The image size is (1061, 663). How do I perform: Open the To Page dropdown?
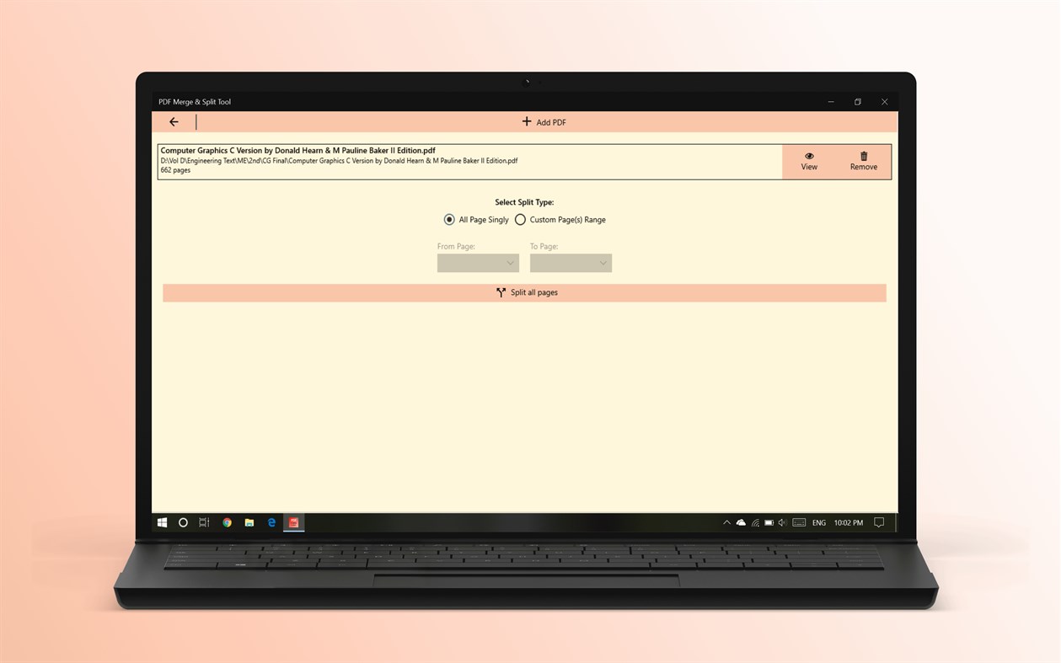pos(571,262)
